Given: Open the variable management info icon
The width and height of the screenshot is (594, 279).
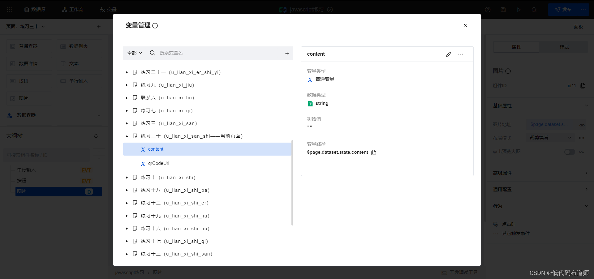Looking at the screenshot, I should [155, 26].
